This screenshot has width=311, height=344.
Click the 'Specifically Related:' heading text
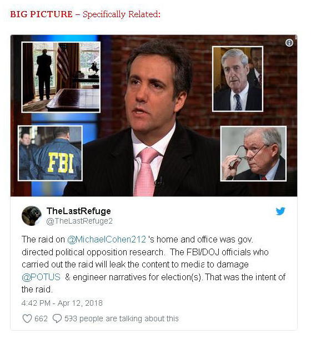[122, 14]
